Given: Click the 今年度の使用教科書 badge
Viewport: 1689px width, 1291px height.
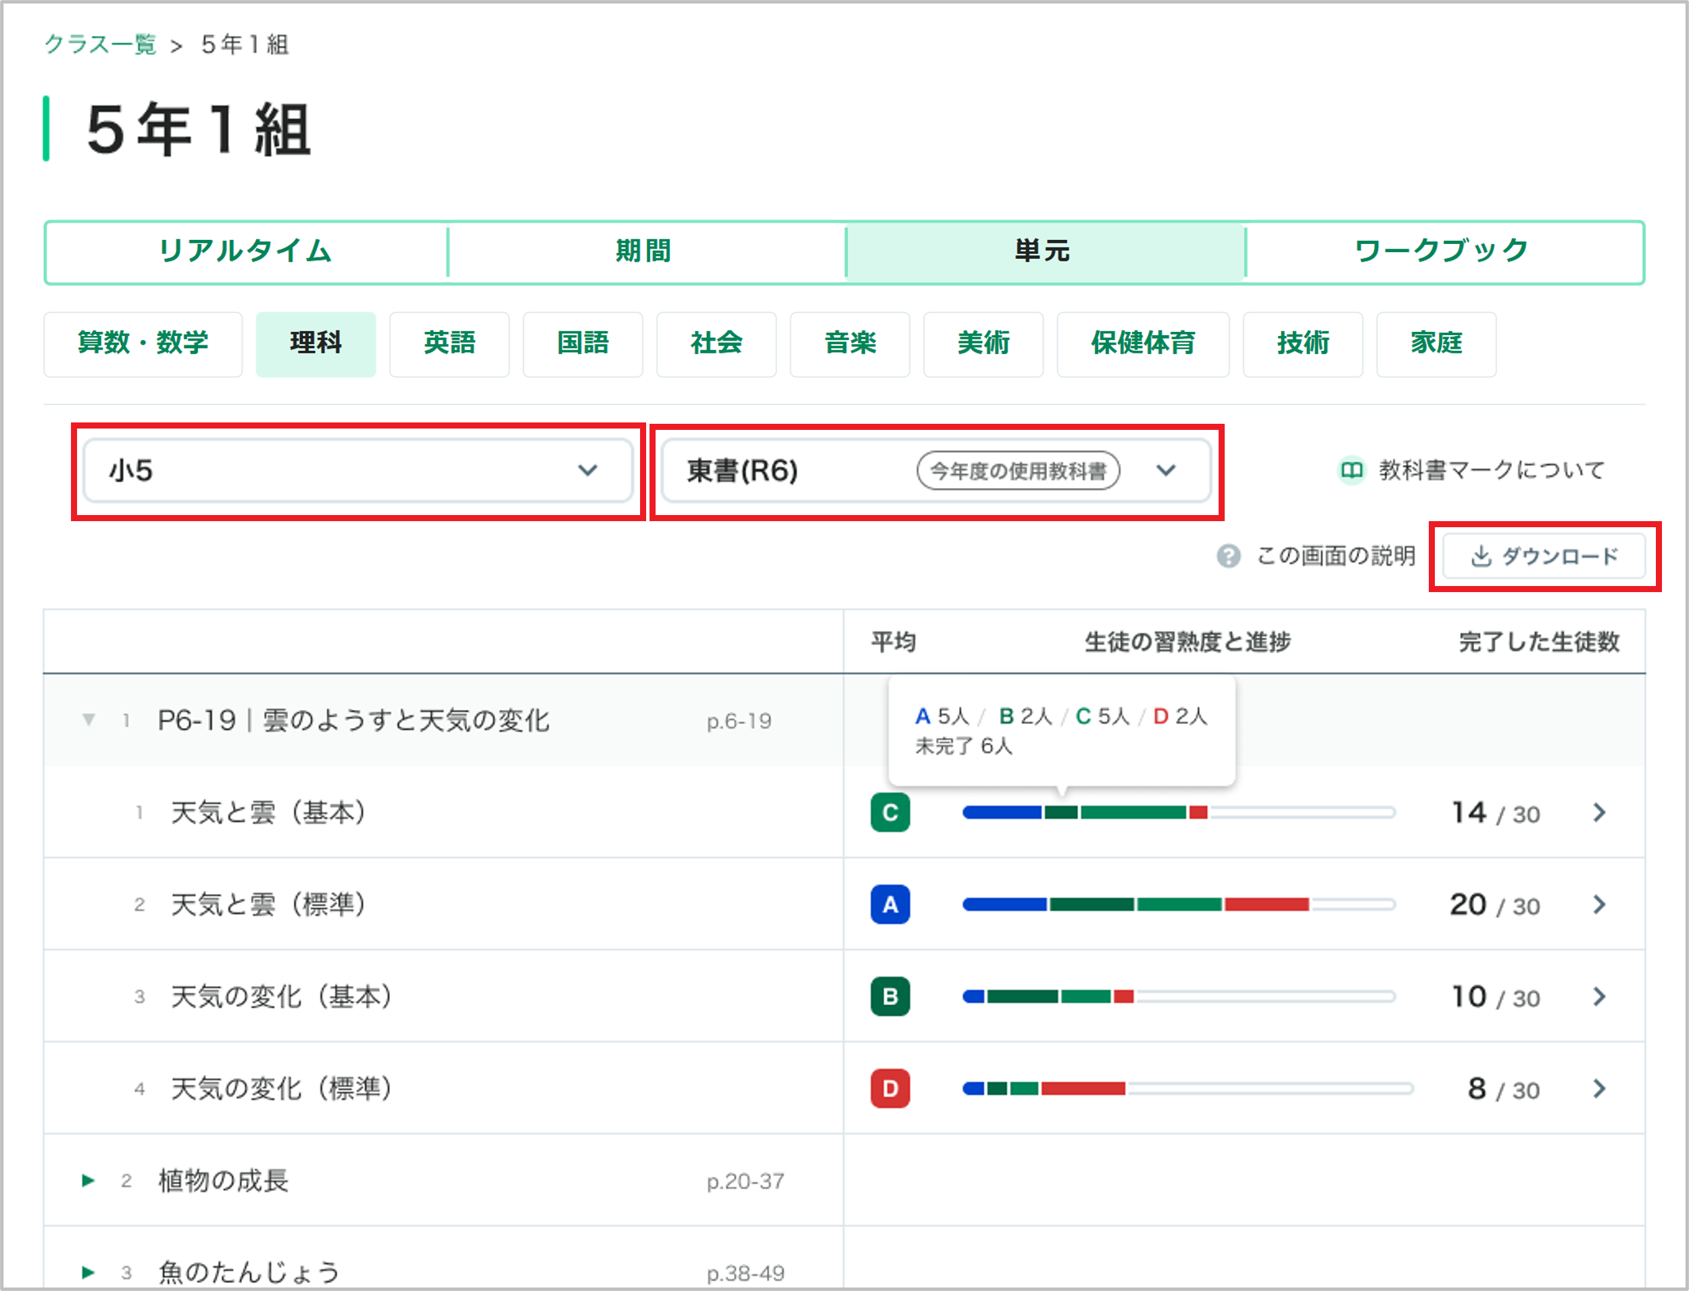Looking at the screenshot, I should click(x=1018, y=470).
